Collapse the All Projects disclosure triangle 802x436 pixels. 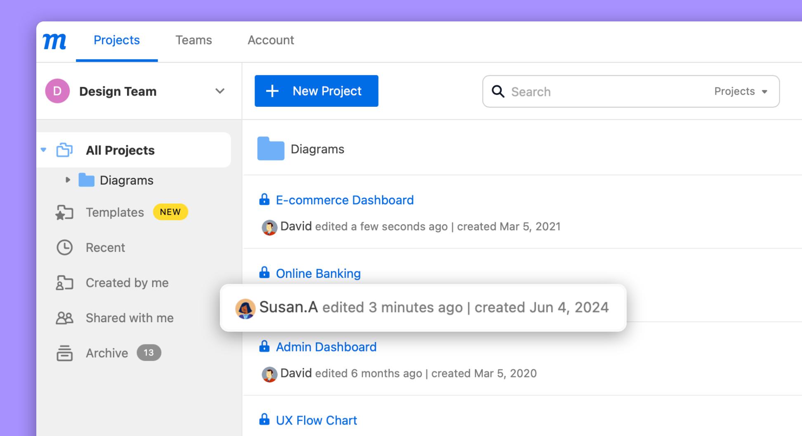(x=43, y=150)
